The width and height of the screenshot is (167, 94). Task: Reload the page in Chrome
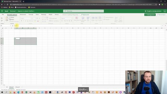click(8, 5)
